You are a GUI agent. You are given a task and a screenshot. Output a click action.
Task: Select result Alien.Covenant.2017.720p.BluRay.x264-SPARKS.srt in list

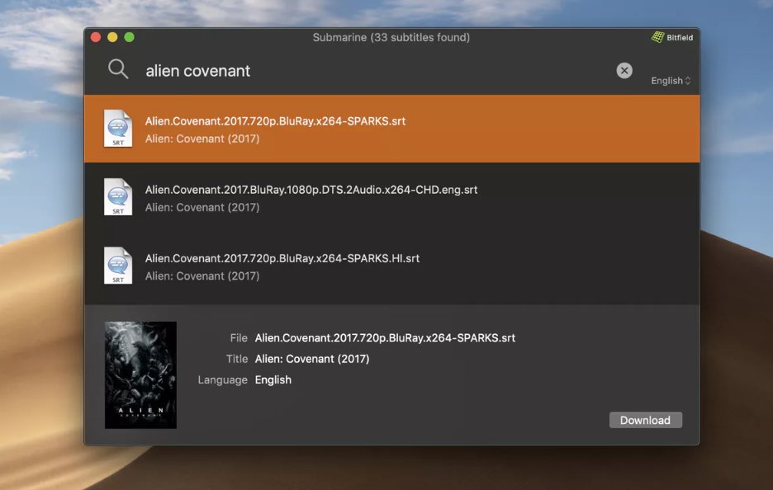tap(391, 129)
